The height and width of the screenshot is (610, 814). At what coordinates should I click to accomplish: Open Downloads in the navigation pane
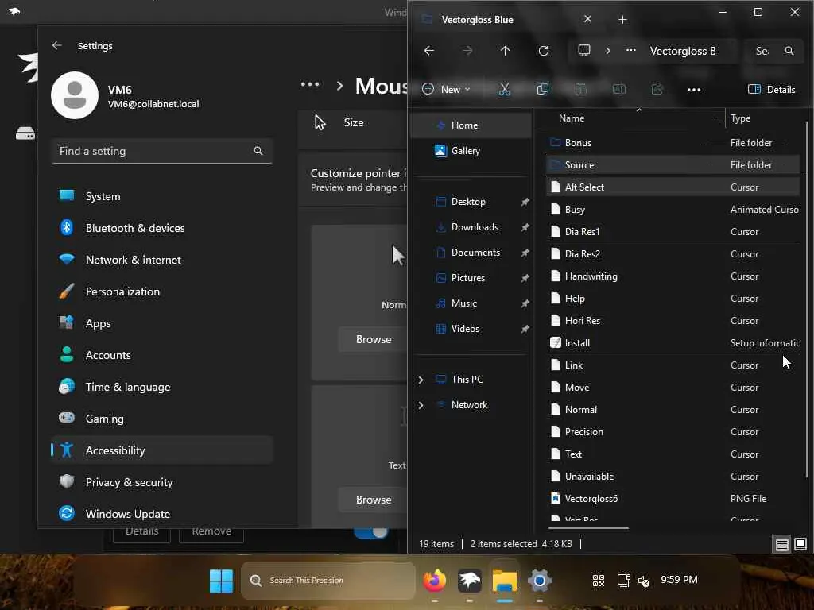coord(471,226)
